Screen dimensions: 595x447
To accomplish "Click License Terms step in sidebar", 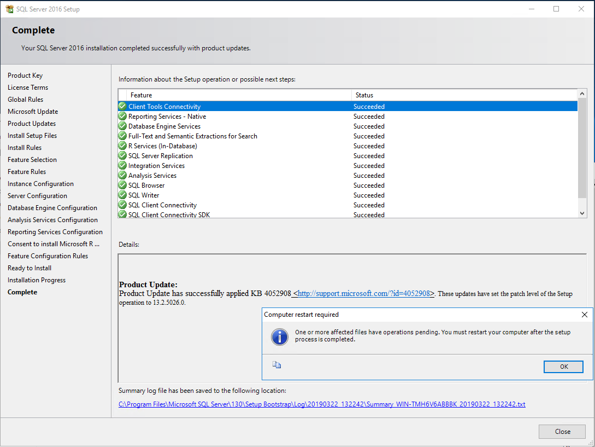I will pos(28,88).
